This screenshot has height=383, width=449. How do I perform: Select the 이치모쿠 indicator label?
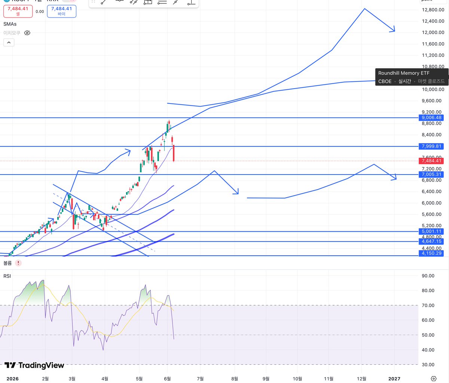point(12,33)
